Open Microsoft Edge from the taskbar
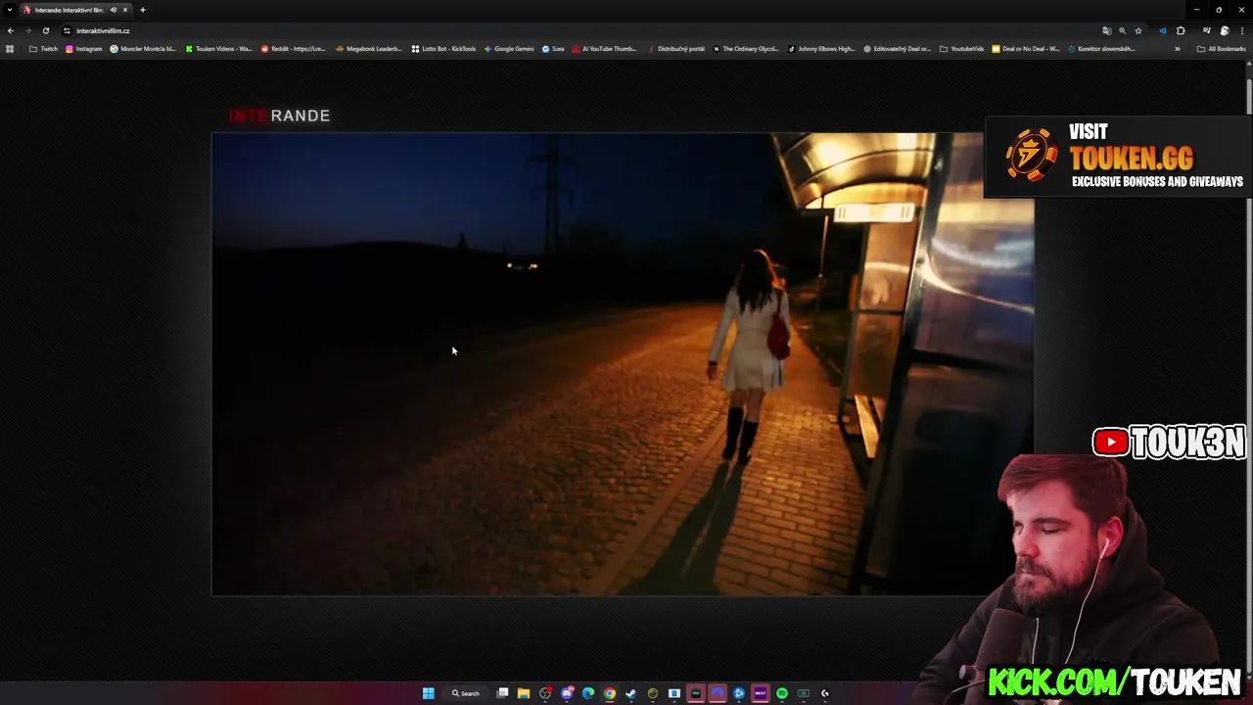1253x705 pixels. click(588, 693)
